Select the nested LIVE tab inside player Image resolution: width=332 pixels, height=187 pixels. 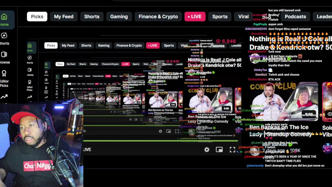point(153,45)
